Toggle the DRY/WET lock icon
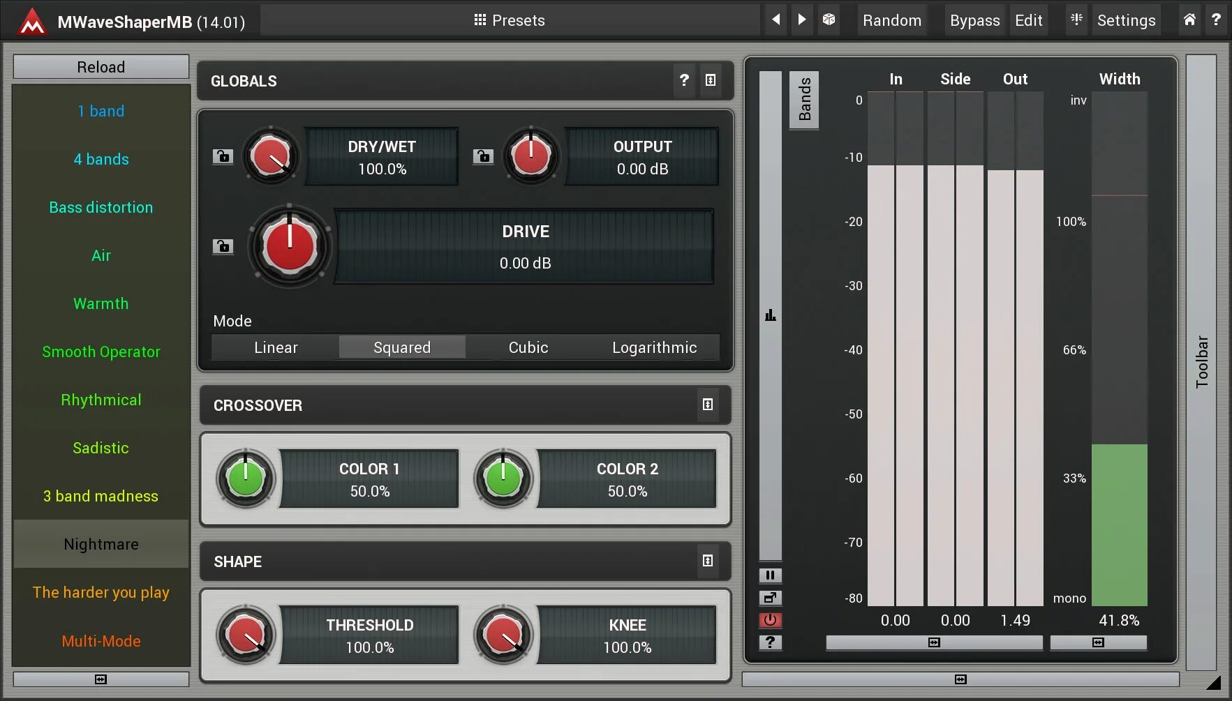Viewport: 1232px width, 701px height. [223, 156]
